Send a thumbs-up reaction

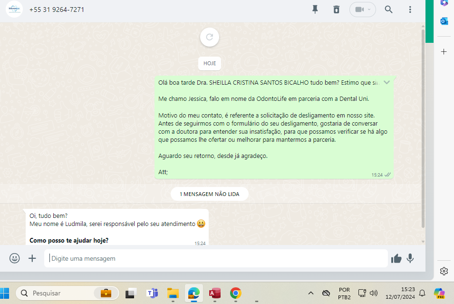396,258
